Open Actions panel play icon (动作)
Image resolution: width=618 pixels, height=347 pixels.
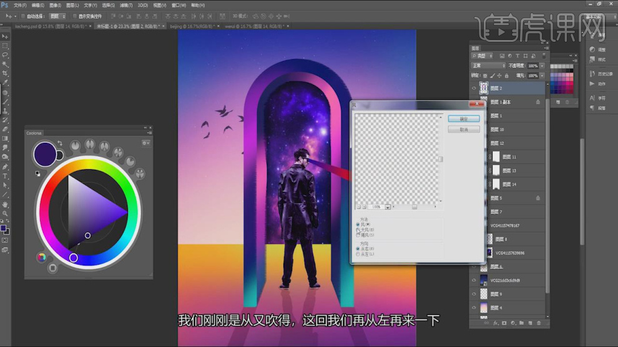pyautogui.click(x=592, y=84)
